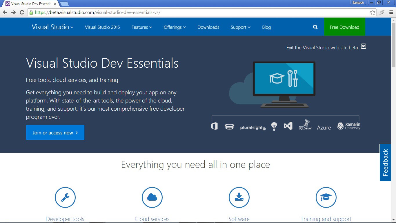Click the Visual Studio Dev Essentials heading
Viewport: 396px width, 223px height.
102,63
